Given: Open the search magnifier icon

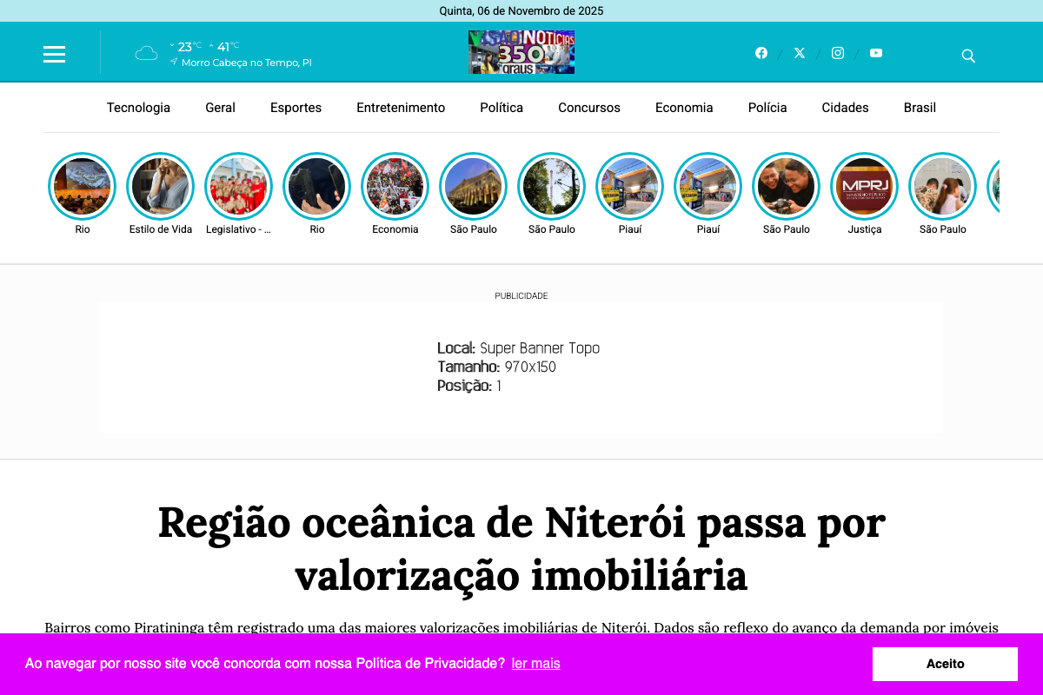Looking at the screenshot, I should click(x=968, y=56).
